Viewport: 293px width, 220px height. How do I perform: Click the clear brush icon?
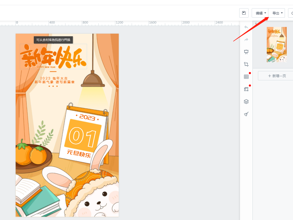click(x=246, y=114)
